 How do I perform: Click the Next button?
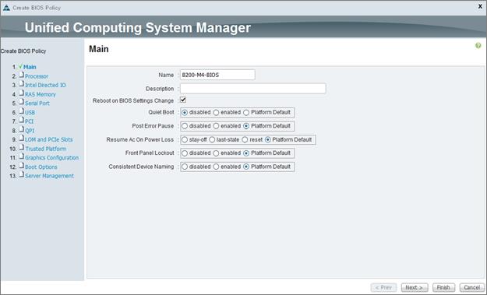[x=415, y=287]
